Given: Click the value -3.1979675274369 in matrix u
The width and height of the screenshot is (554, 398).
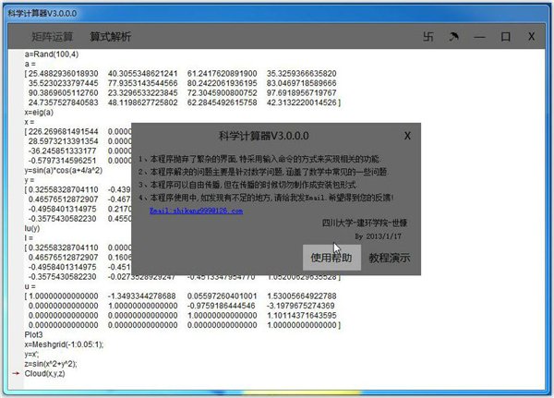Looking at the screenshot, I should 300,306.
